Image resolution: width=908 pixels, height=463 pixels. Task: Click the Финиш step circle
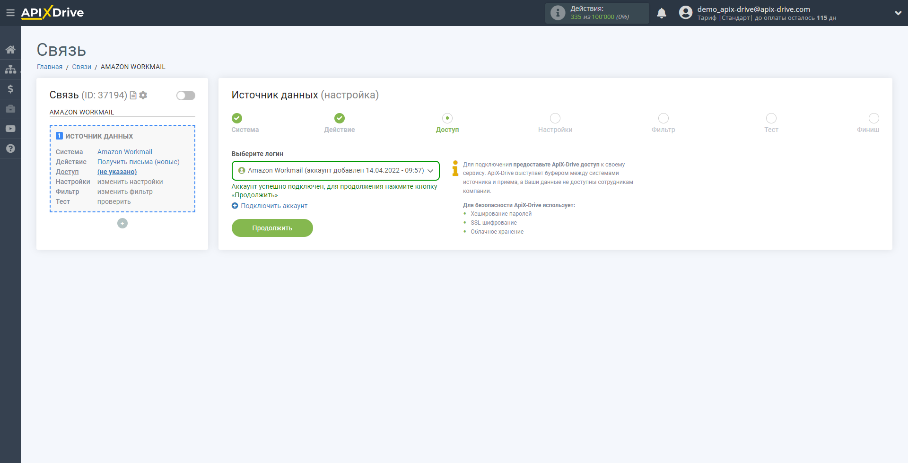874,118
